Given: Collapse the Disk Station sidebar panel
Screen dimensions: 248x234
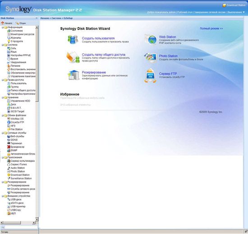Looking at the screenshot, I should click(37, 18).
